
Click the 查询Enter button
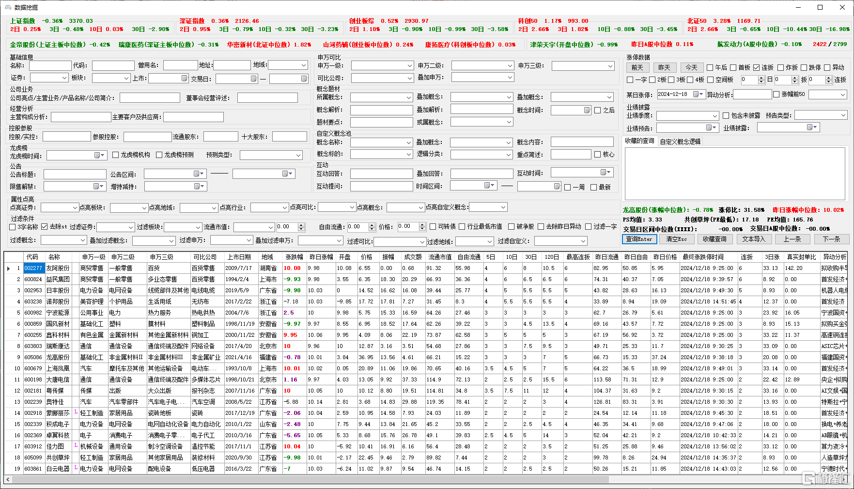(639, 239)
